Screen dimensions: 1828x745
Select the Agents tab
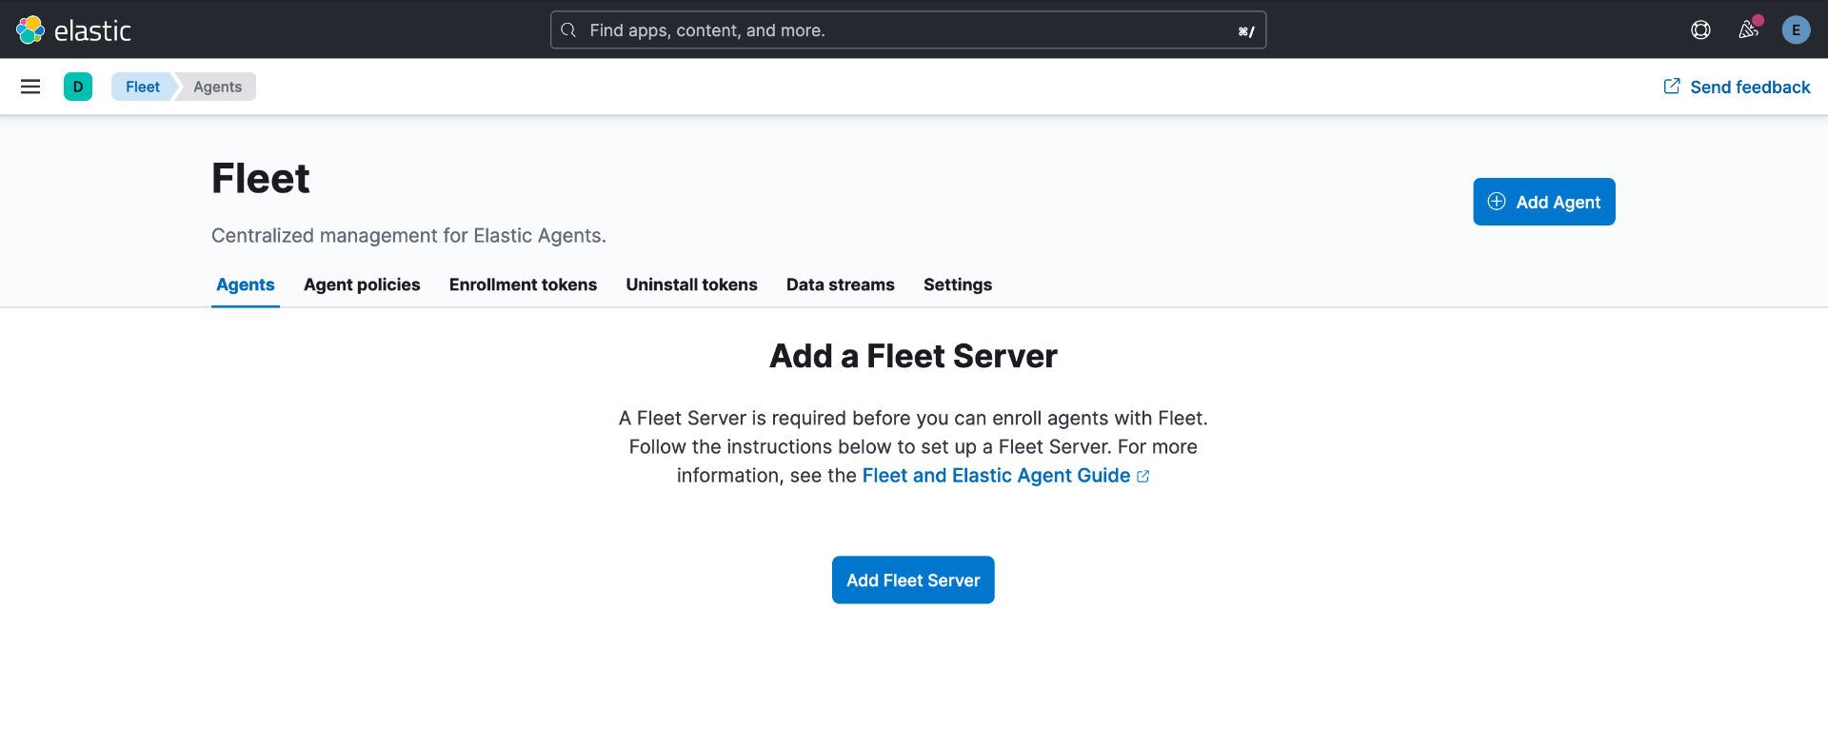point(245,284)
